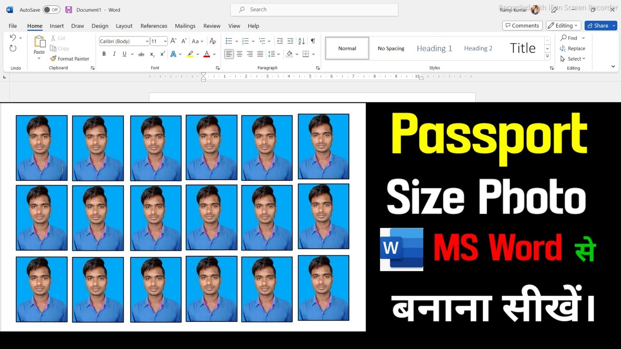
Task: Apply the Title style
Action: pos(523,48)
